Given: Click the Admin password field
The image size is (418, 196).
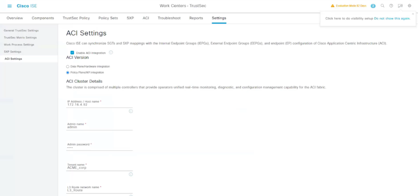Looking at the screenshot, I should coord(99,148).
